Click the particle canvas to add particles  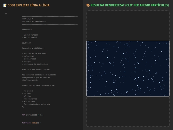128,69
